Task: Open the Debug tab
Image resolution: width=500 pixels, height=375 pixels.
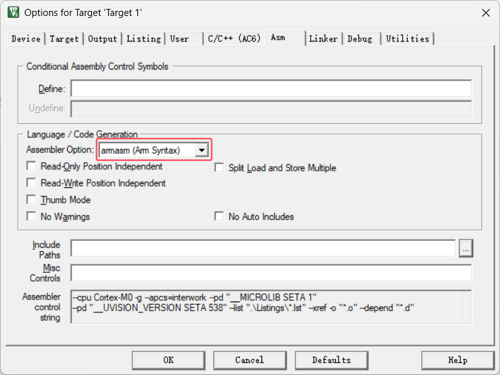Action: (360, 39)
